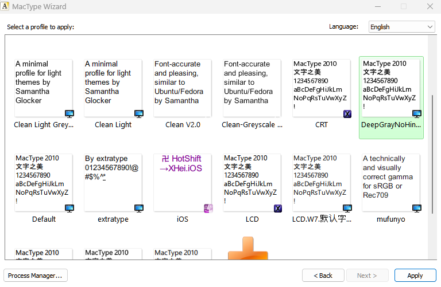The width and height of the screenshot is (441, 287).
Task: Close the MacType Wizard window
Action: [x=430, y=6]
